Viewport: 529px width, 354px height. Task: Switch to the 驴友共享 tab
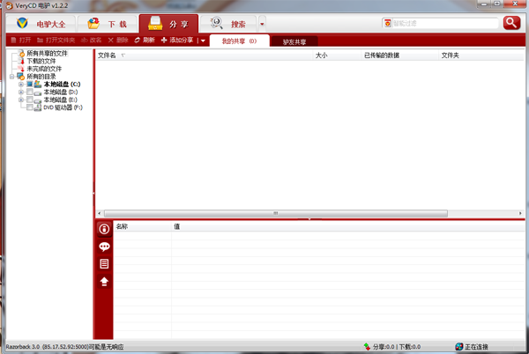click(x=295, y=41)
